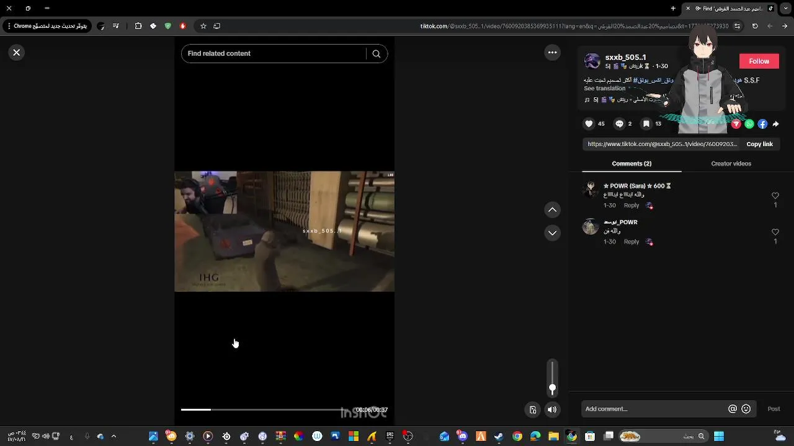794x446 pixels.
Task: Open يوسف_POWR commenter avatar
Action: [x=590, y=226]
